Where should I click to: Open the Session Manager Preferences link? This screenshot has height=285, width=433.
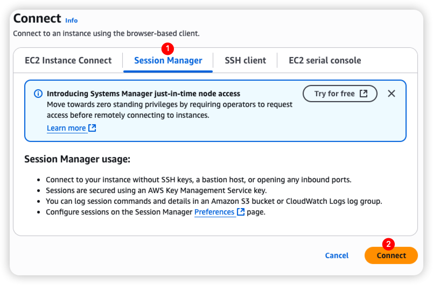(x=214, y=212)
